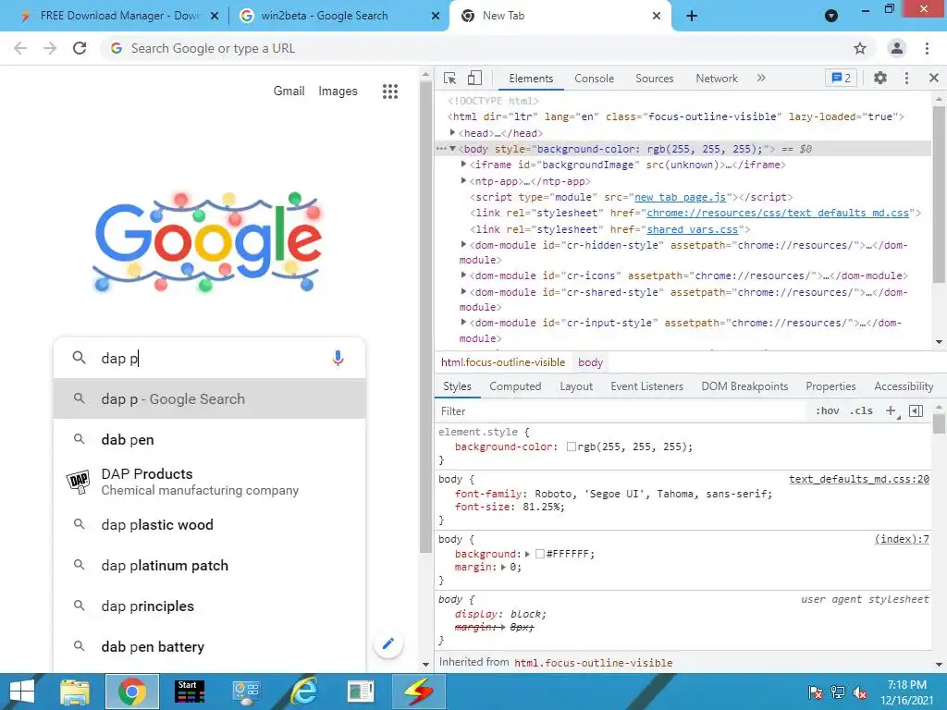Image resolution: width=947 pixels, height=710 pixels.
Task: Bookmark this tab with star icon
Action: click(x=859, y=48)
